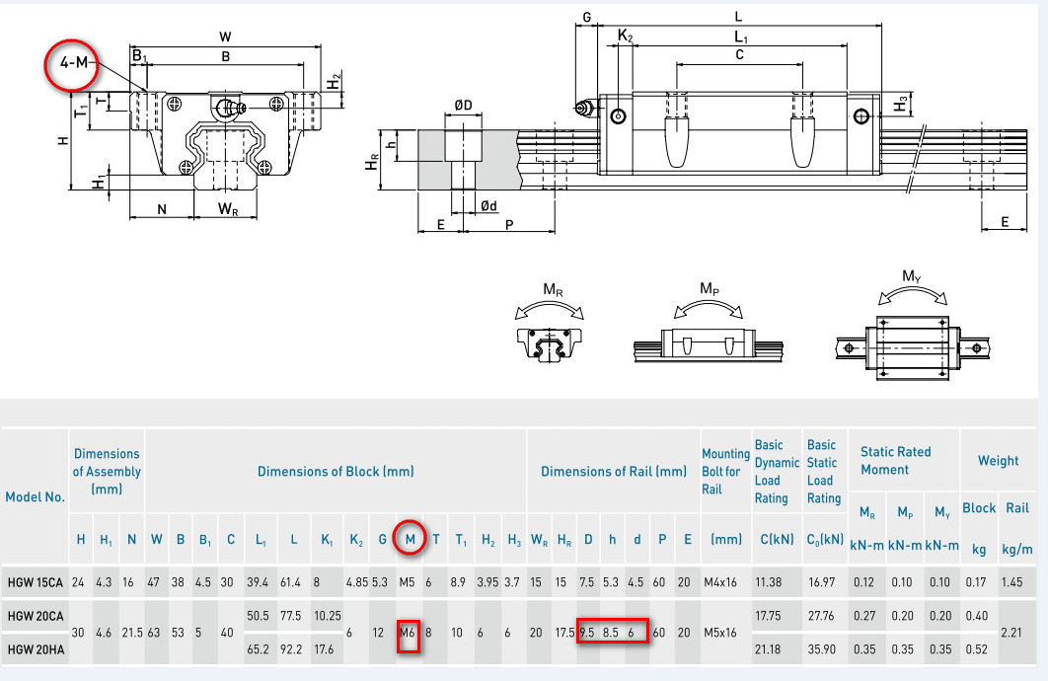Click the '1.45' rail weight value
Image resolution: width=1048 pixels, height=681 pixels.
[x=1011, y=582]
